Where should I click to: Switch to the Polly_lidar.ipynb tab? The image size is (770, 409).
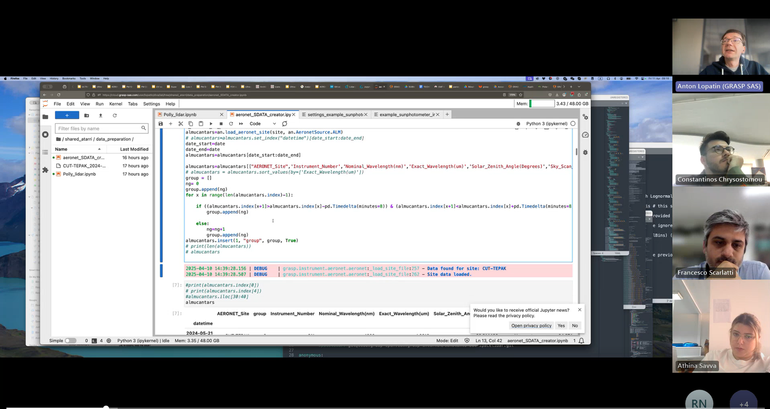point(180,115)
